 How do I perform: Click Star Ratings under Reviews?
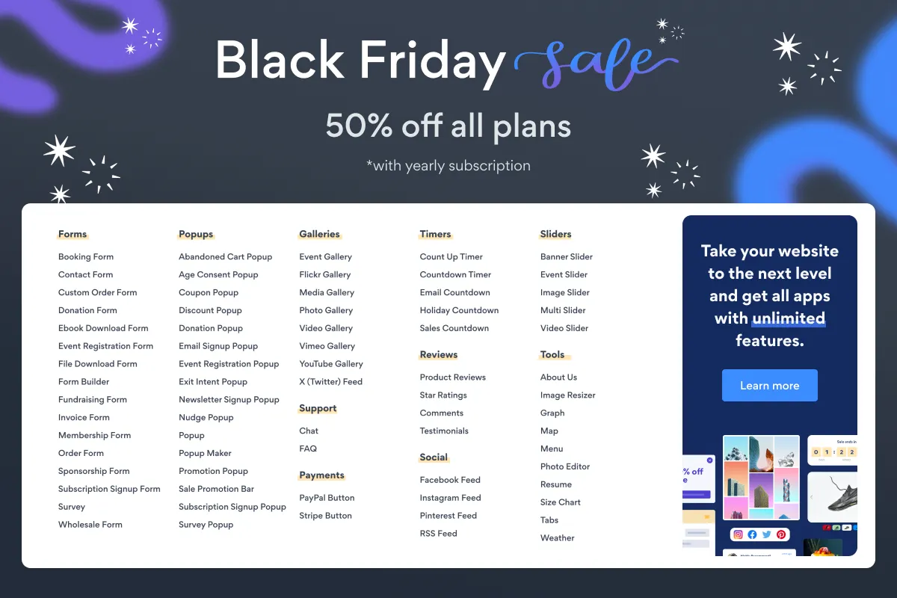coord(443,395)
